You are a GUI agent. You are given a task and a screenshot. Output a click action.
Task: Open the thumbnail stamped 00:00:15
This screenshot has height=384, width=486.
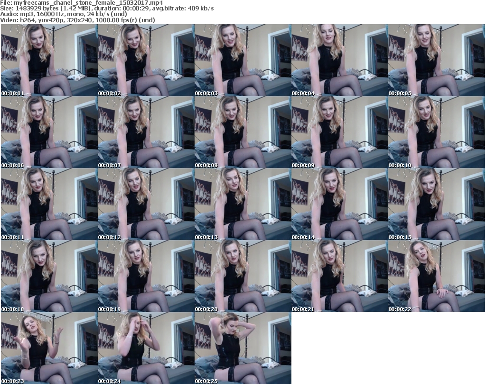tap(437, 204)
